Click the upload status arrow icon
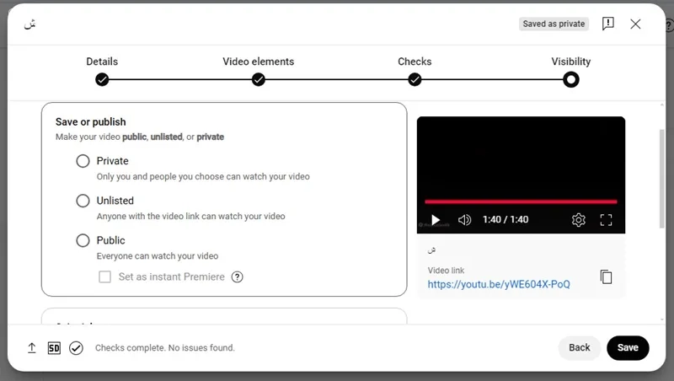The image size is (674, 381). click(x=32, y=348)
